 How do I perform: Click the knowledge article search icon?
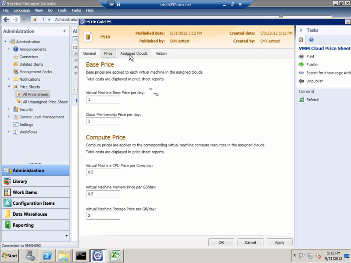click(x=301, y=73)
